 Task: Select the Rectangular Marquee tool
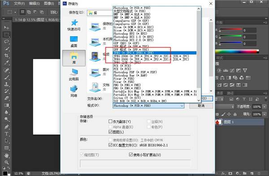tap(7, 34)
